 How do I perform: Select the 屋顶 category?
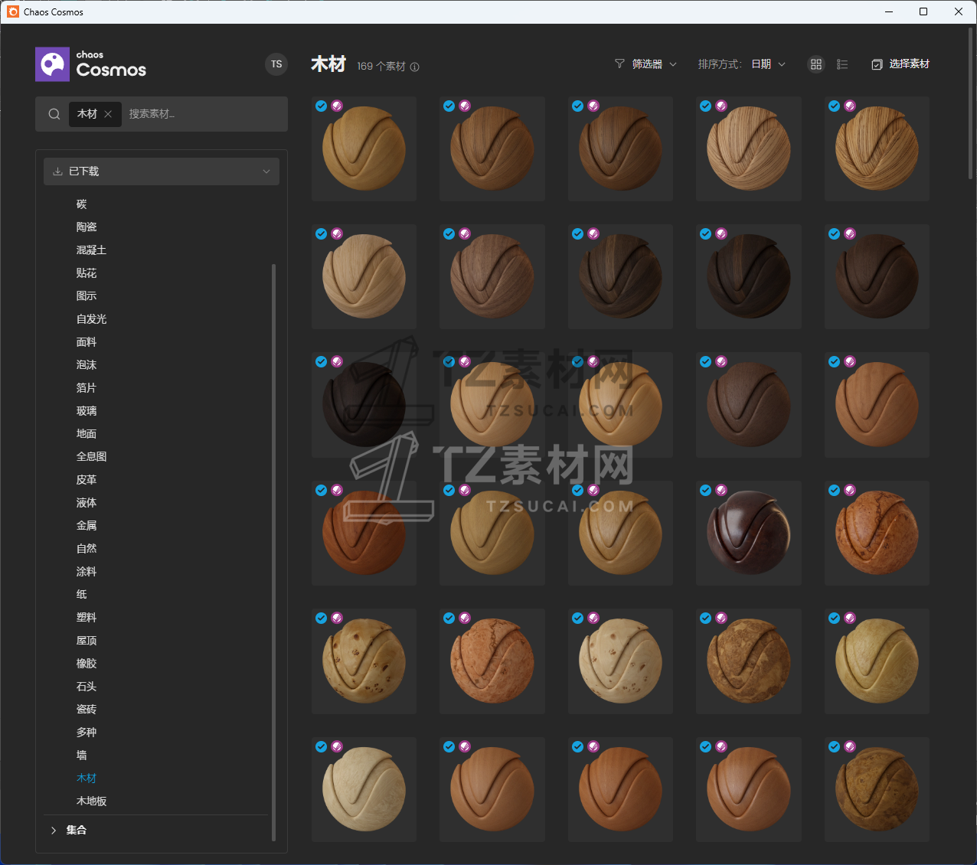(87, 641)
